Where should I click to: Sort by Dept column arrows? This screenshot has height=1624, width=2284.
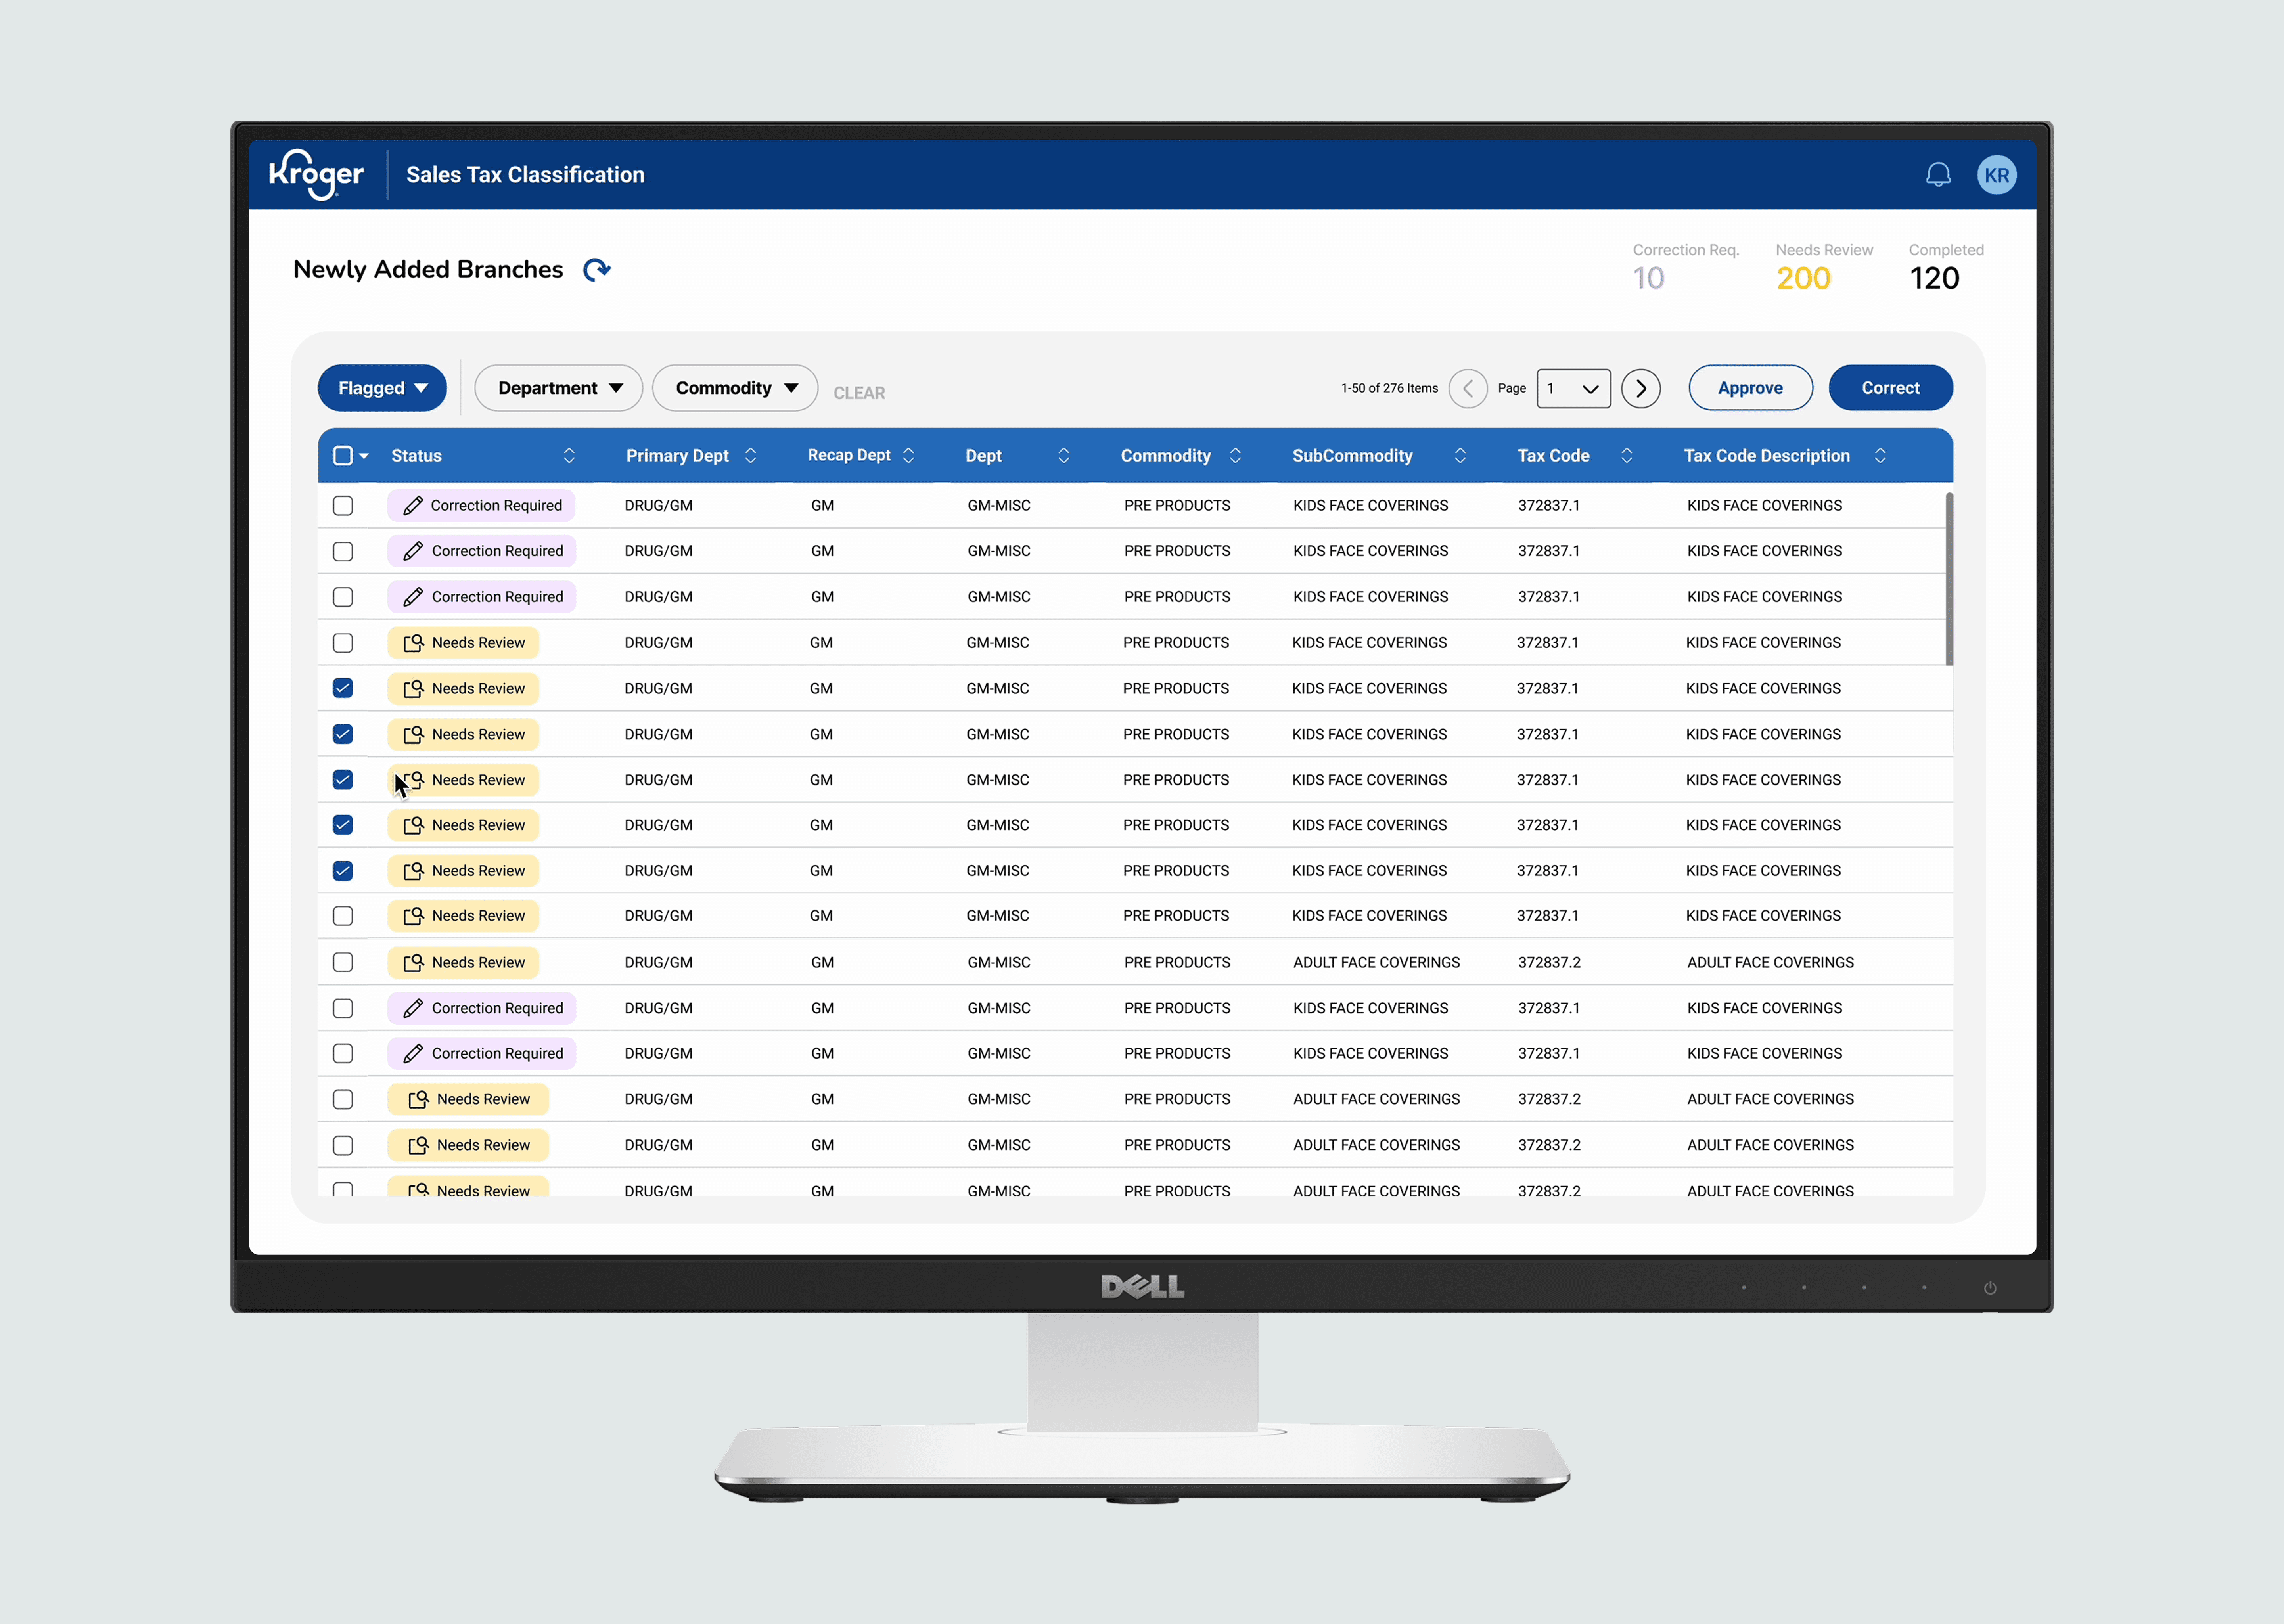(x=1064, y=456)
